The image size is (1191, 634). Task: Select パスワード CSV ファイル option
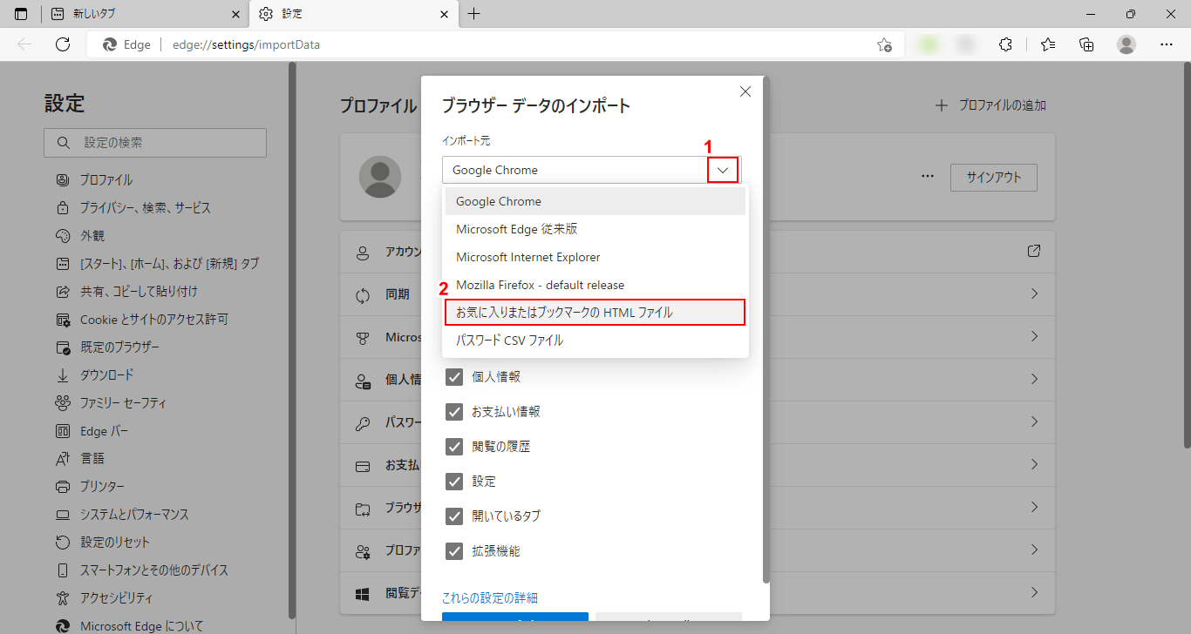click(595, 341)
